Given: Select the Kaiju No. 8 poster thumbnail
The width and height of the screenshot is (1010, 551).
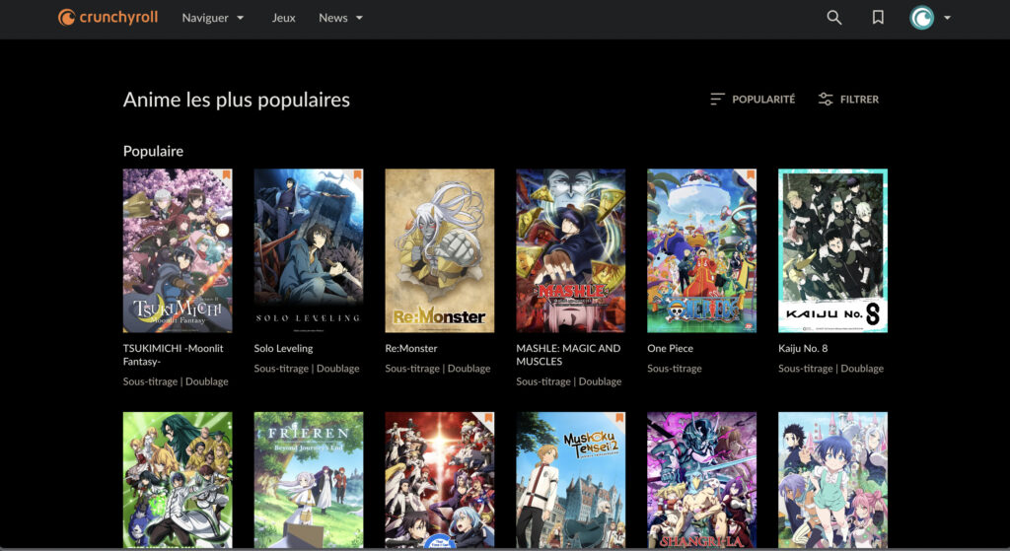Looking at the screenshot, I should 832,250.
